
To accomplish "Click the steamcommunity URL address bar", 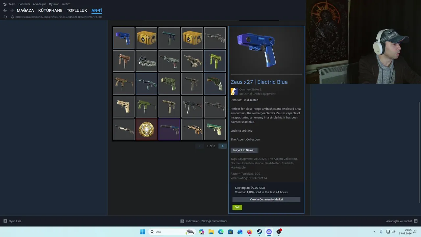I will (x=59, y=17).
